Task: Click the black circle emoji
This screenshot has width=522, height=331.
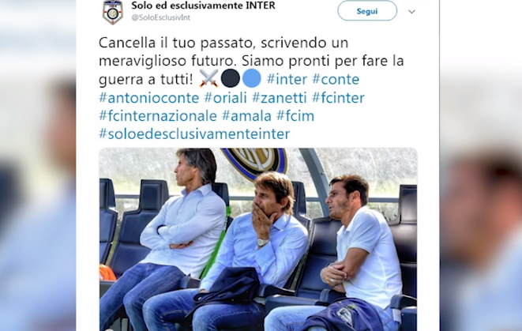Action: pyautogui.click(x=231, y=78)
